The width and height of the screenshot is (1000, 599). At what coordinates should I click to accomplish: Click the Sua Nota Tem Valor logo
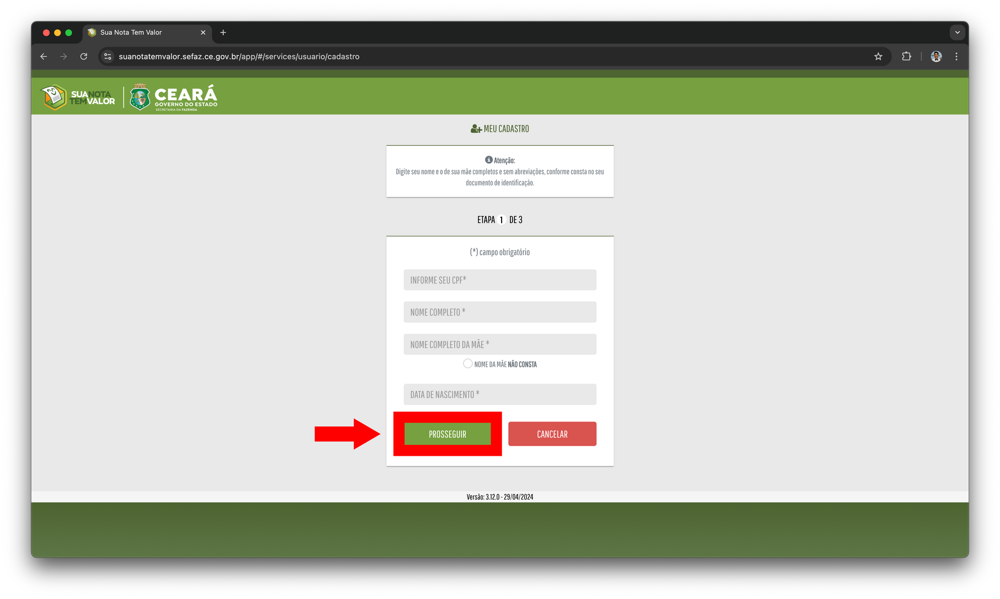78,97
